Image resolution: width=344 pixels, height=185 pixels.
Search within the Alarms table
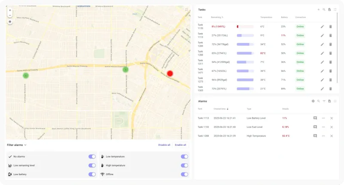point(318,101)
